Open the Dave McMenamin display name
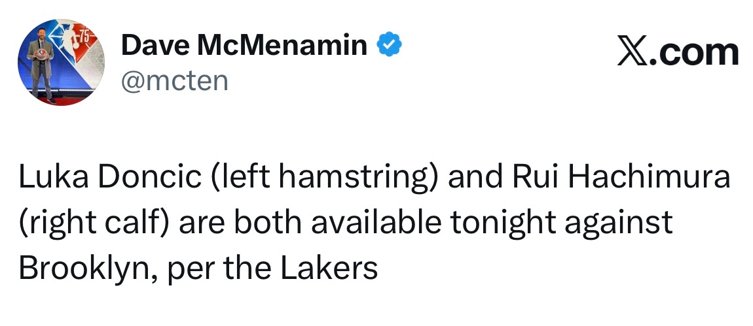The image size is (753, 326). pyautogui.click(x=244, y=46)
